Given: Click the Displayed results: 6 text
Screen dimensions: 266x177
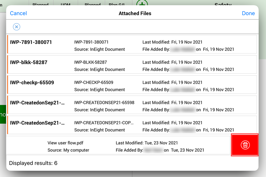Looking at the screenshot, I should [33, 163].
